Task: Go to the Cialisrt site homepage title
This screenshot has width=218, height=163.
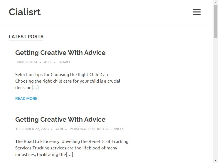Action: 25,12
